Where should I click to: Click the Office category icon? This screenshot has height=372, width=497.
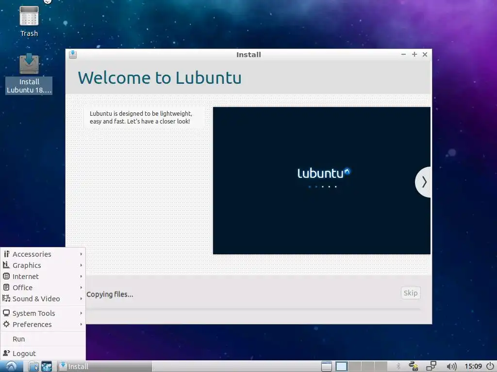click(6, 287)
